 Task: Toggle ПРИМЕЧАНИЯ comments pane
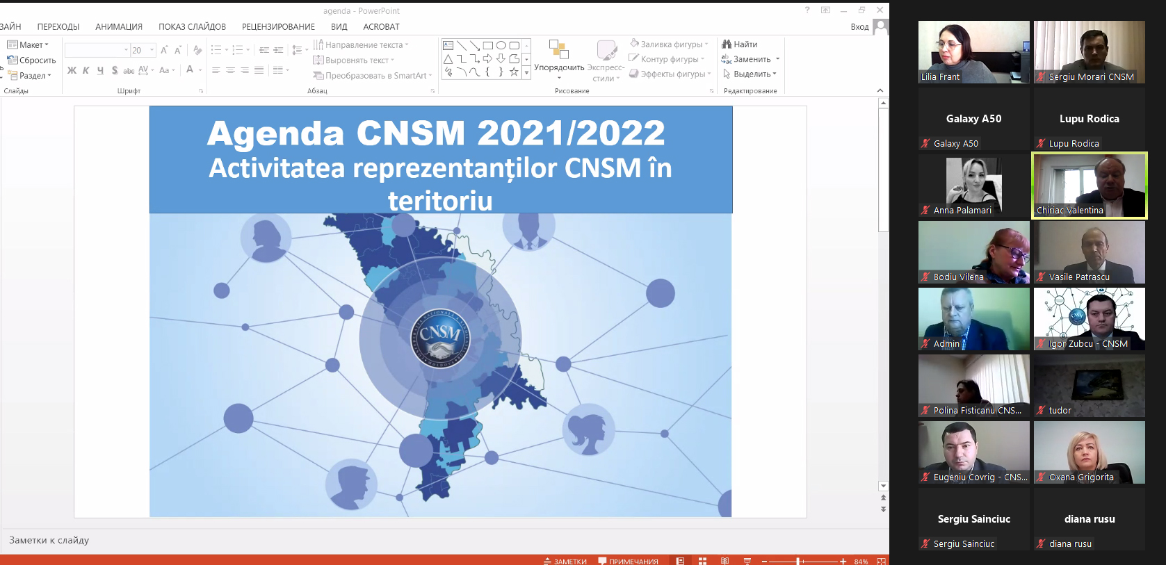629,561
